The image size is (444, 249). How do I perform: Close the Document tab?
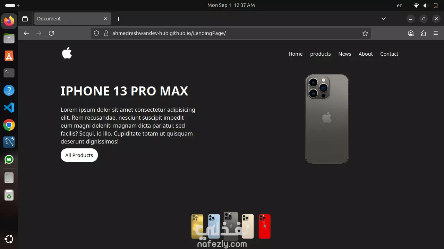pos(105,19)
